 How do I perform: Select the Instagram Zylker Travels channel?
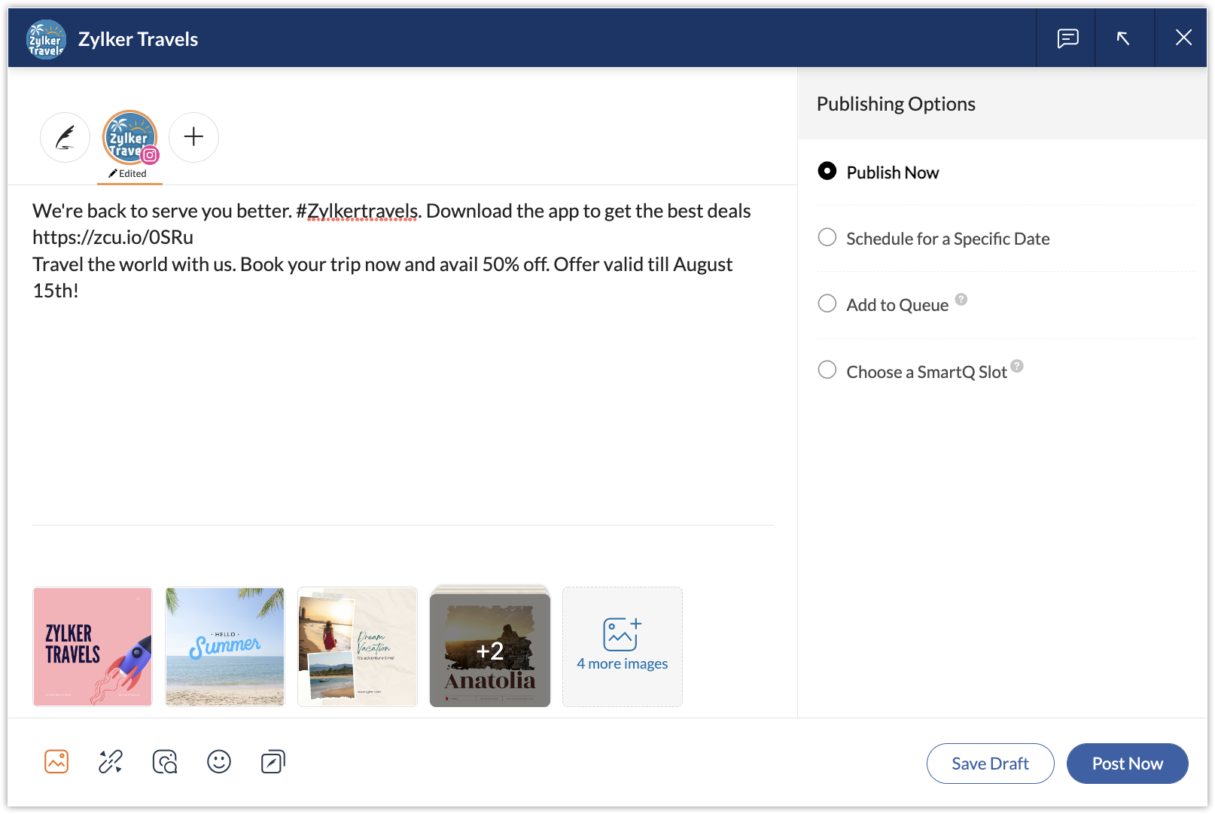[129, 137]
